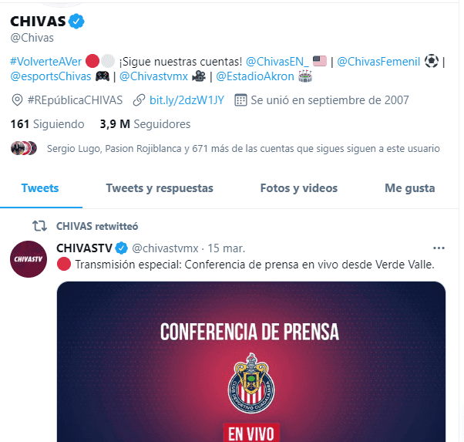Screen dimensions: 464x442
Task: Click the mutual followers avatar cluster
Action: pyautogui.click(x=24, y=148)
